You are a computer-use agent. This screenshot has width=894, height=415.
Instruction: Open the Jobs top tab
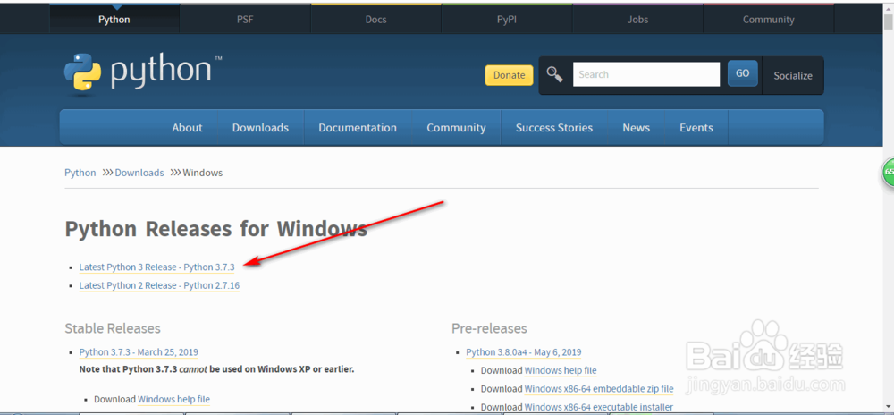[x=638, y=20]
